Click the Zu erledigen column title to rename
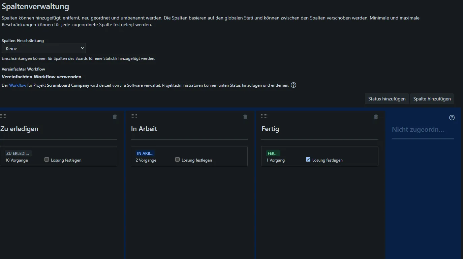 click(x=20, y=129)
